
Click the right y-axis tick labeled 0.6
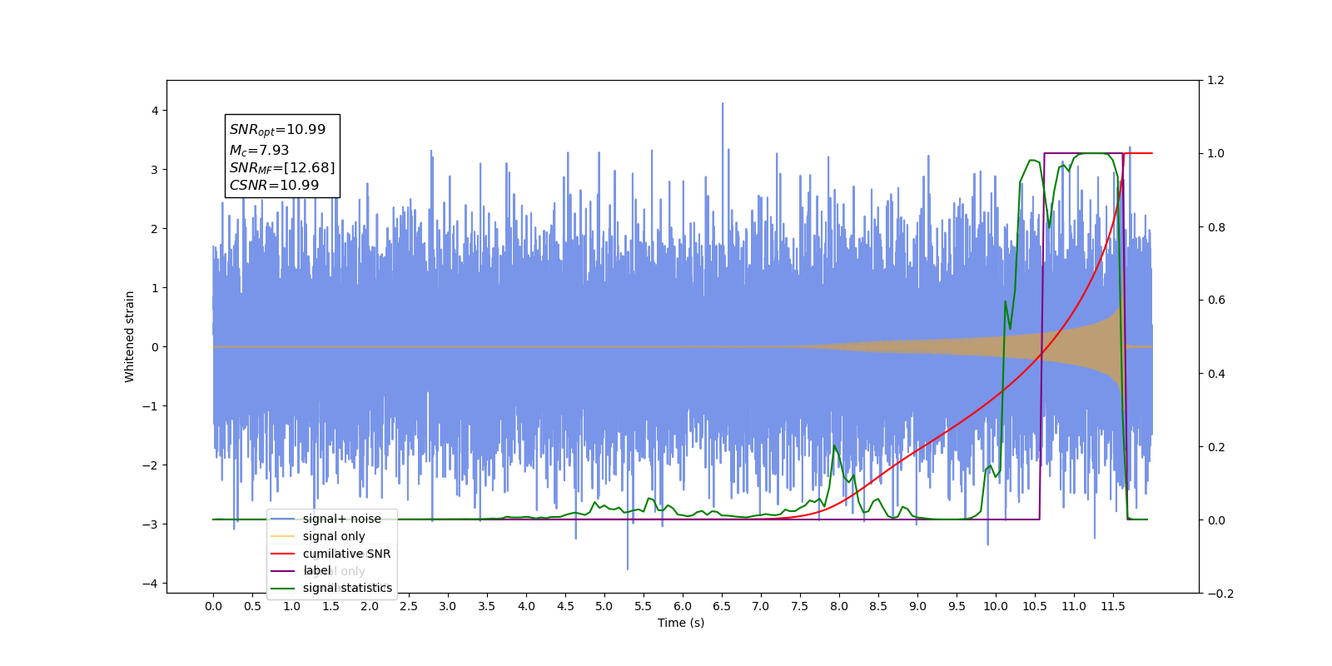(x=1215, y=301)
